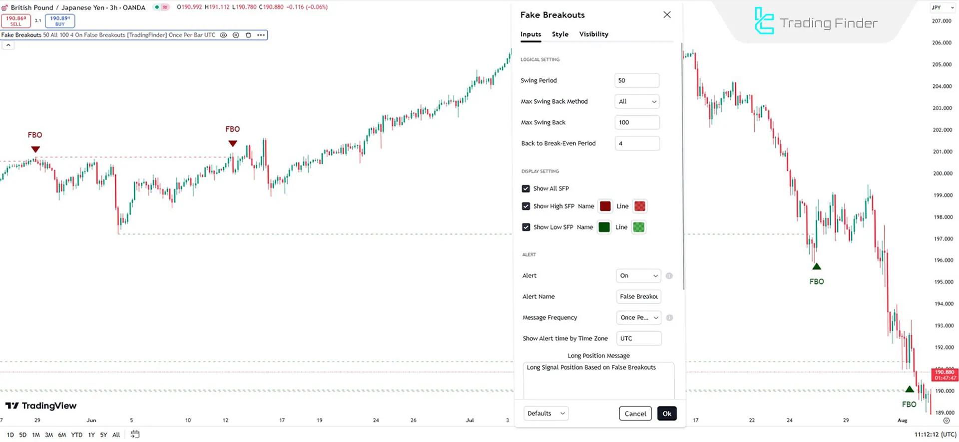The height and width of the screenshot is (442, 959).
Task: Uncheck the Show All SFP checkbox
Action: (x=526, y=189)
